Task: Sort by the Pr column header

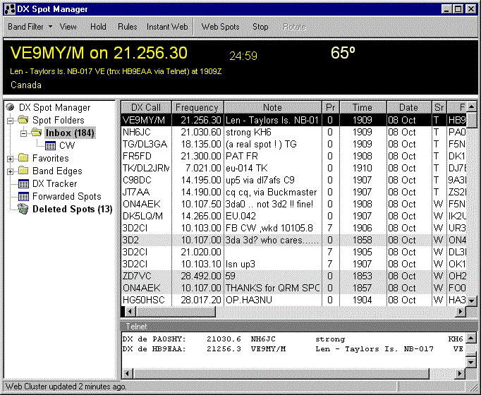Action: click(x=330, y=107)
